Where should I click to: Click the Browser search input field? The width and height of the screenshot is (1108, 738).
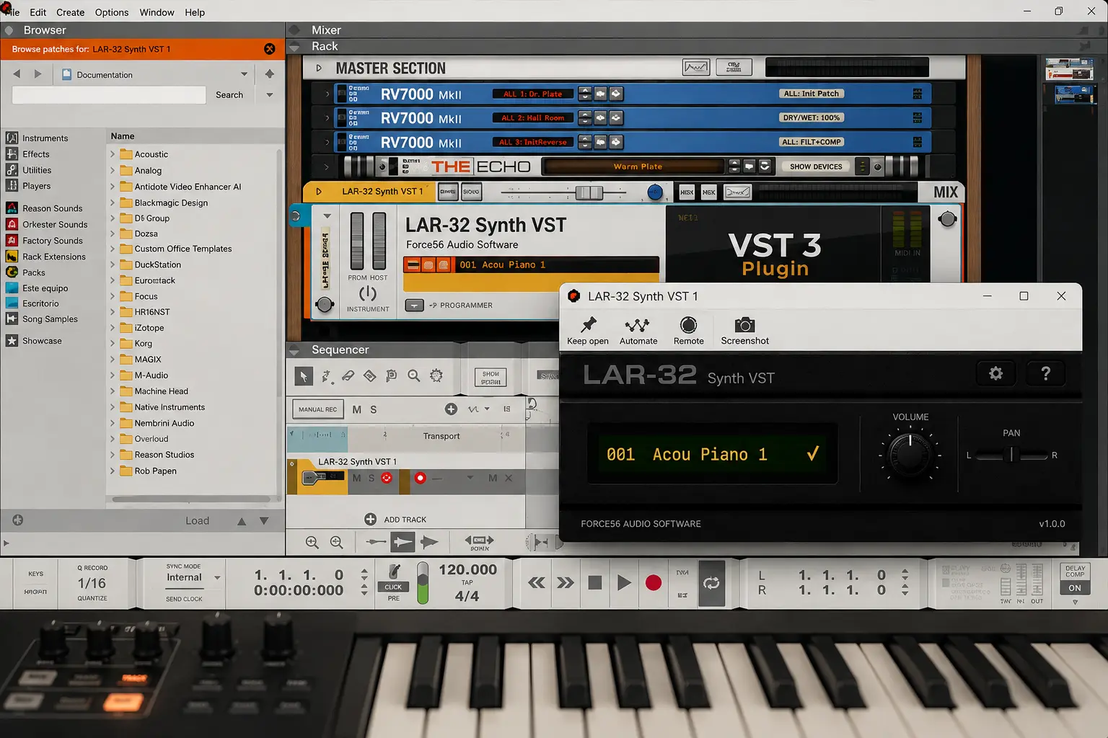[109, 95]
